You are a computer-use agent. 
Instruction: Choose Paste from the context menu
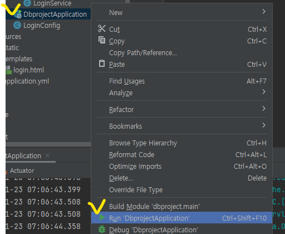pyautogui.click(x=181, y=65)
